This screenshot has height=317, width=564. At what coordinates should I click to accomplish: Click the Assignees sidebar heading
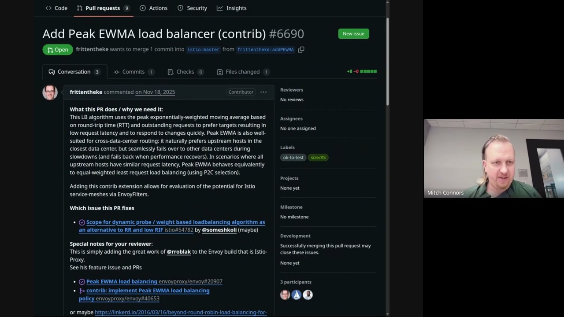coord(291,118)
